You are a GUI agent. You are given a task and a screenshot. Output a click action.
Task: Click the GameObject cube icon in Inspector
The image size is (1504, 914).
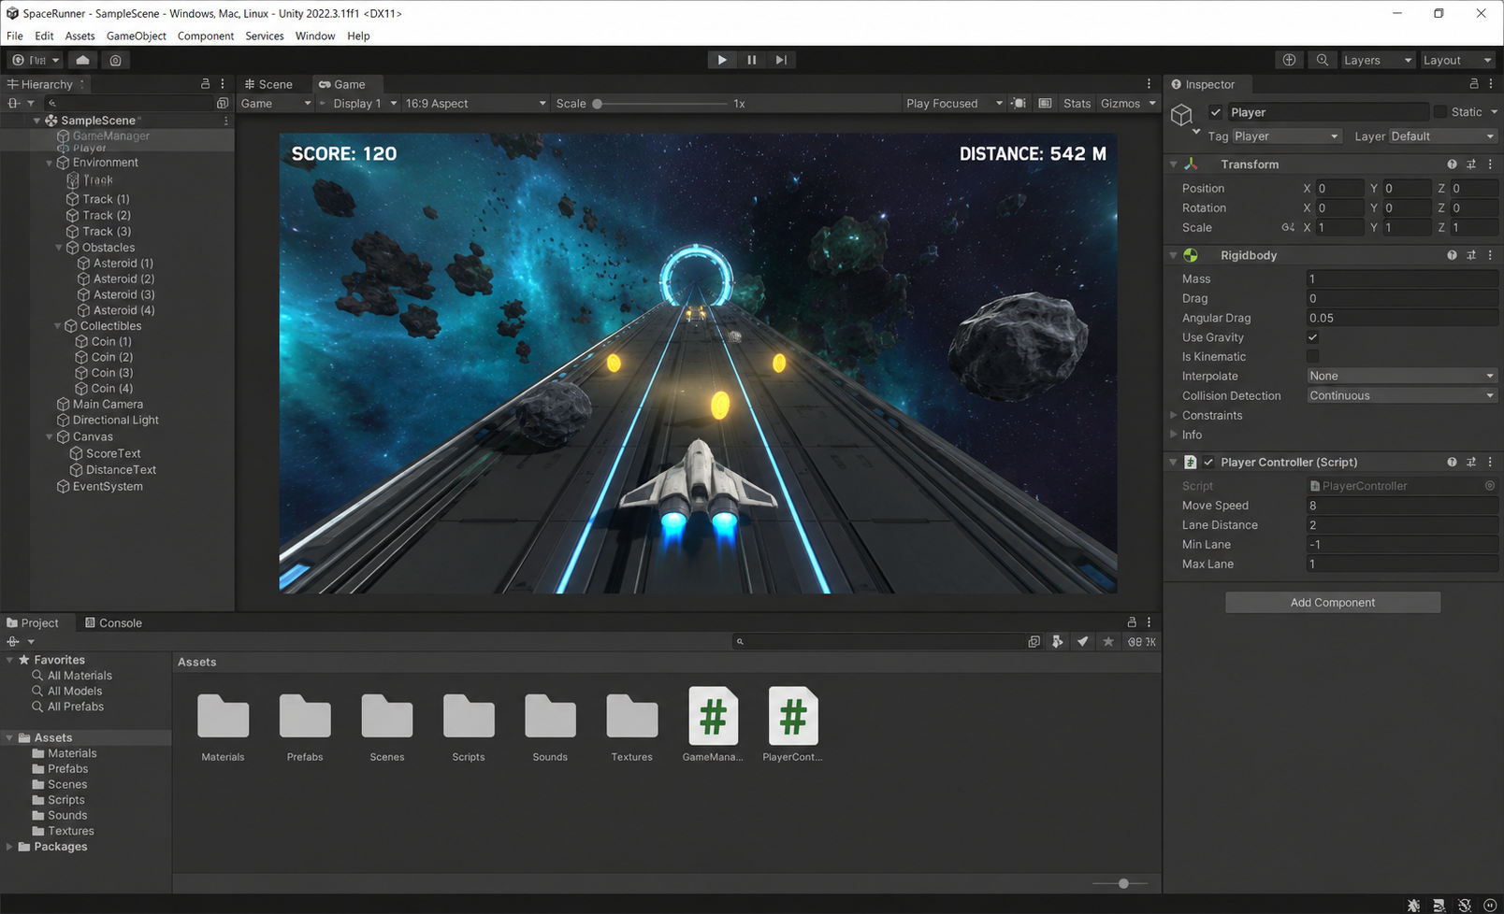(1182, 115)
